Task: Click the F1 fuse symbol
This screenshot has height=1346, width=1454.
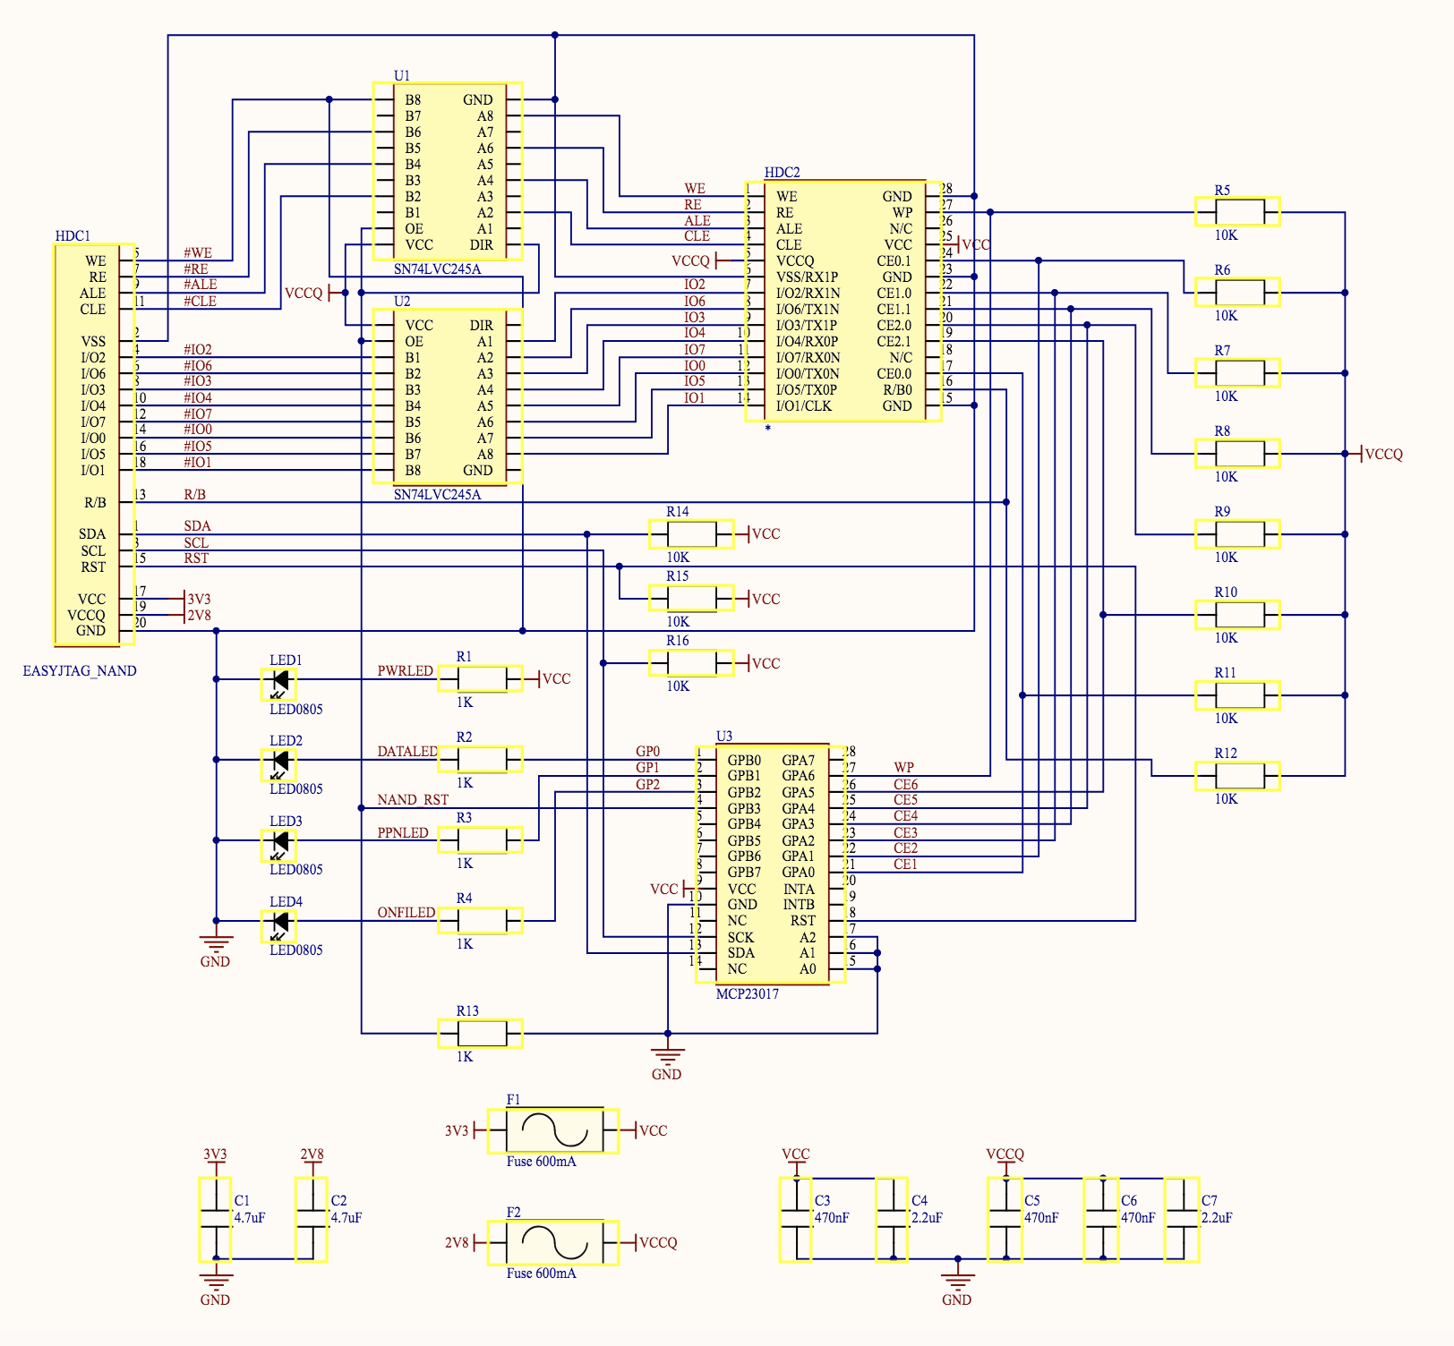Action: [553, 1130]
